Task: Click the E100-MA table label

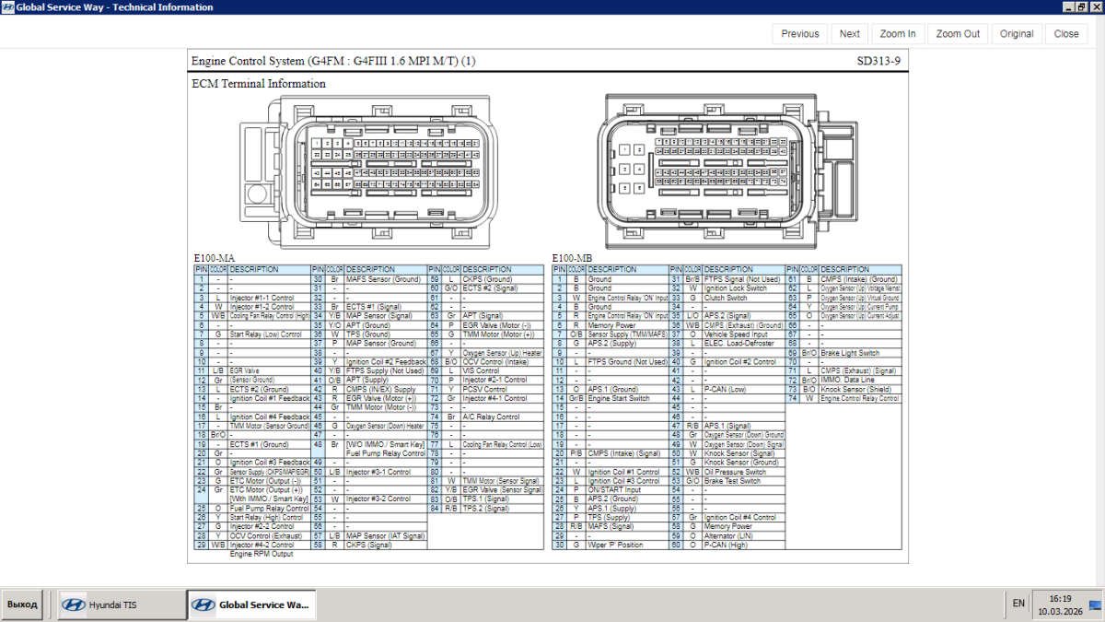Action: coord(214,258)
